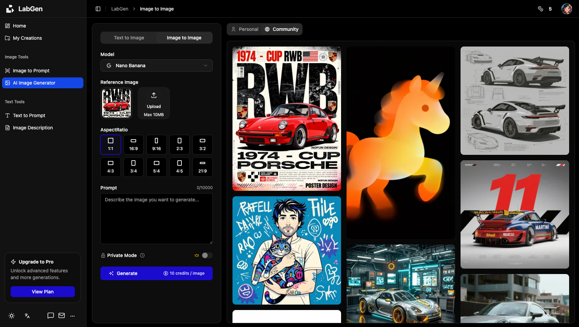
Task: Click the prompt description text area
Action: pyautogui.click(x=157, y=219)
